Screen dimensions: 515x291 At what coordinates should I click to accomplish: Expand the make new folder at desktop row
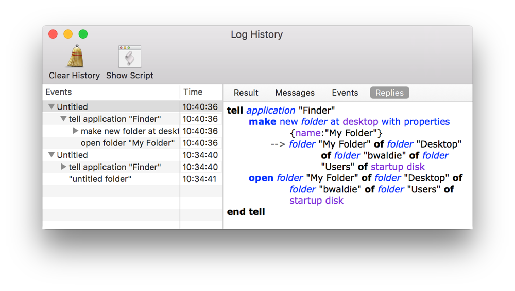coord(75,131)
